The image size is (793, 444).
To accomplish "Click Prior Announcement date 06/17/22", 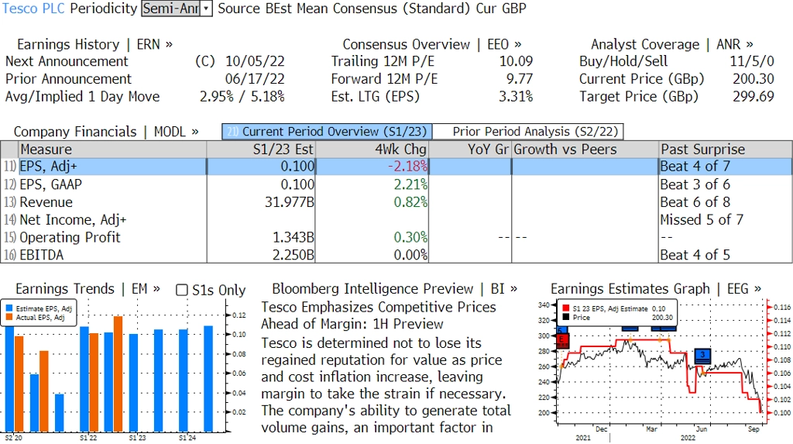I will coord(255,79).
